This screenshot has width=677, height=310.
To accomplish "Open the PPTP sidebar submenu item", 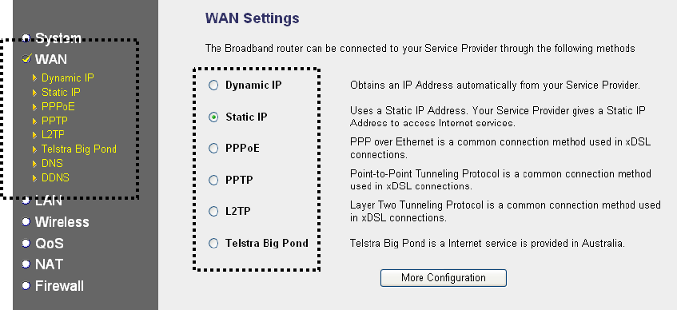I will click(54, 121).
